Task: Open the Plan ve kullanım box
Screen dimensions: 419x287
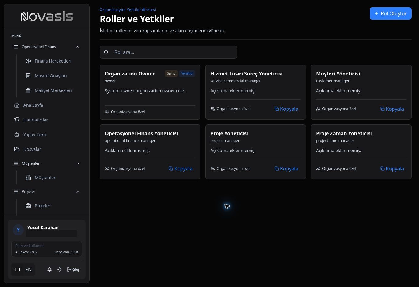Action: [x=47, y=249]
